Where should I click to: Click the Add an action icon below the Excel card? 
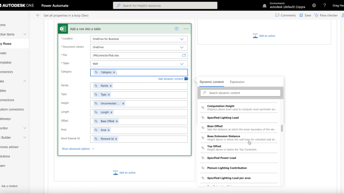tap(115, 173)
